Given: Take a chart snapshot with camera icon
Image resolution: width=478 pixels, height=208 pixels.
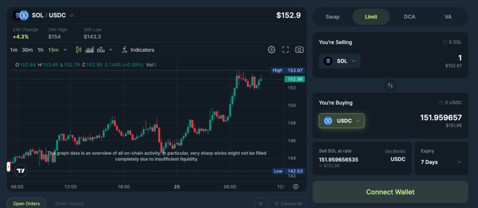Looking at the screenshot, I should 300,49.
